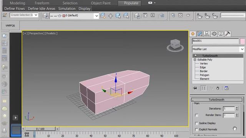Click Edit Named Selection Sets icon
Image resolution: width=246 pixels, height=138 pixels.
[5, 15]
